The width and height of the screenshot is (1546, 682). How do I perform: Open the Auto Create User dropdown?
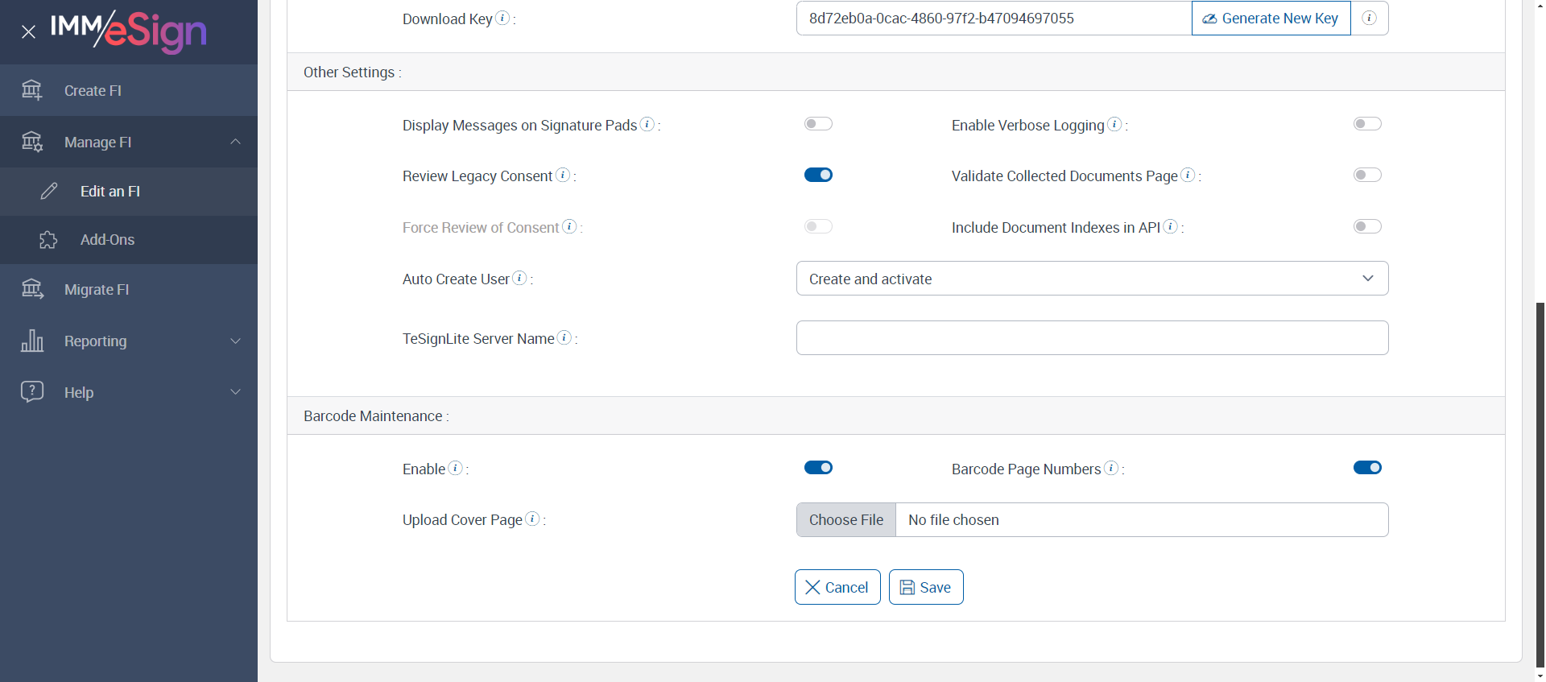tap(1092, 279)
